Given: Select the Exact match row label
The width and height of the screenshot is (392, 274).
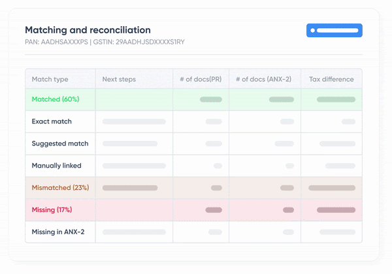Looking at the screenshot, I should (52, 122).
